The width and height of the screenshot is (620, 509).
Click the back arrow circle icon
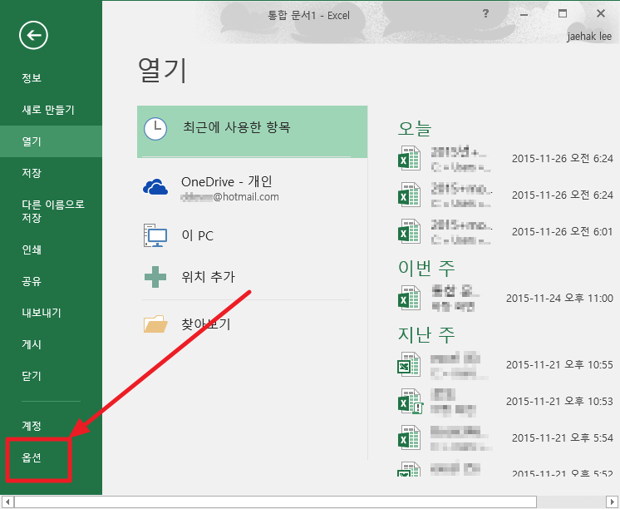pyautogui.click(x=33, y=35)
